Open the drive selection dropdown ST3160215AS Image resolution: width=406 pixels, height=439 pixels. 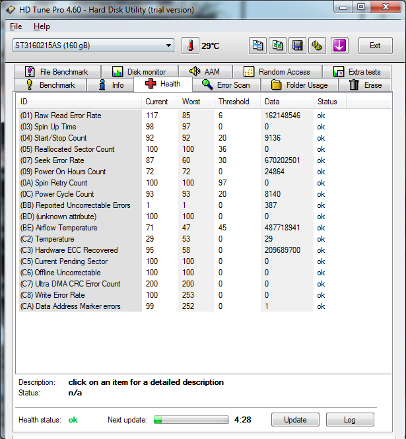pos(93,46)
